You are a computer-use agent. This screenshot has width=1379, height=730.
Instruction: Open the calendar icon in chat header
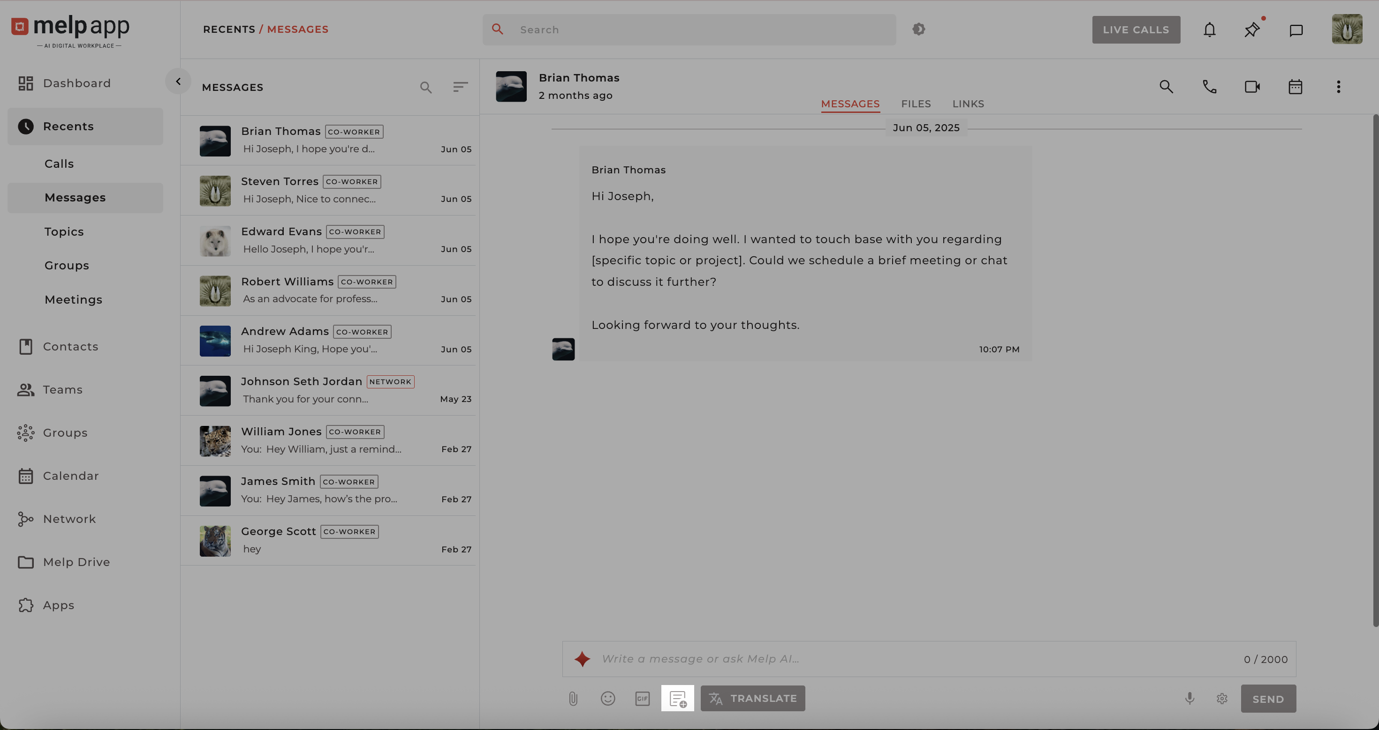(1295, 87)
